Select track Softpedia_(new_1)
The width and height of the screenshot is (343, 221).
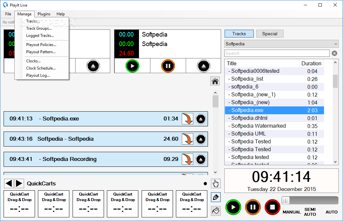pyautogui.click(x=275, y=95)
